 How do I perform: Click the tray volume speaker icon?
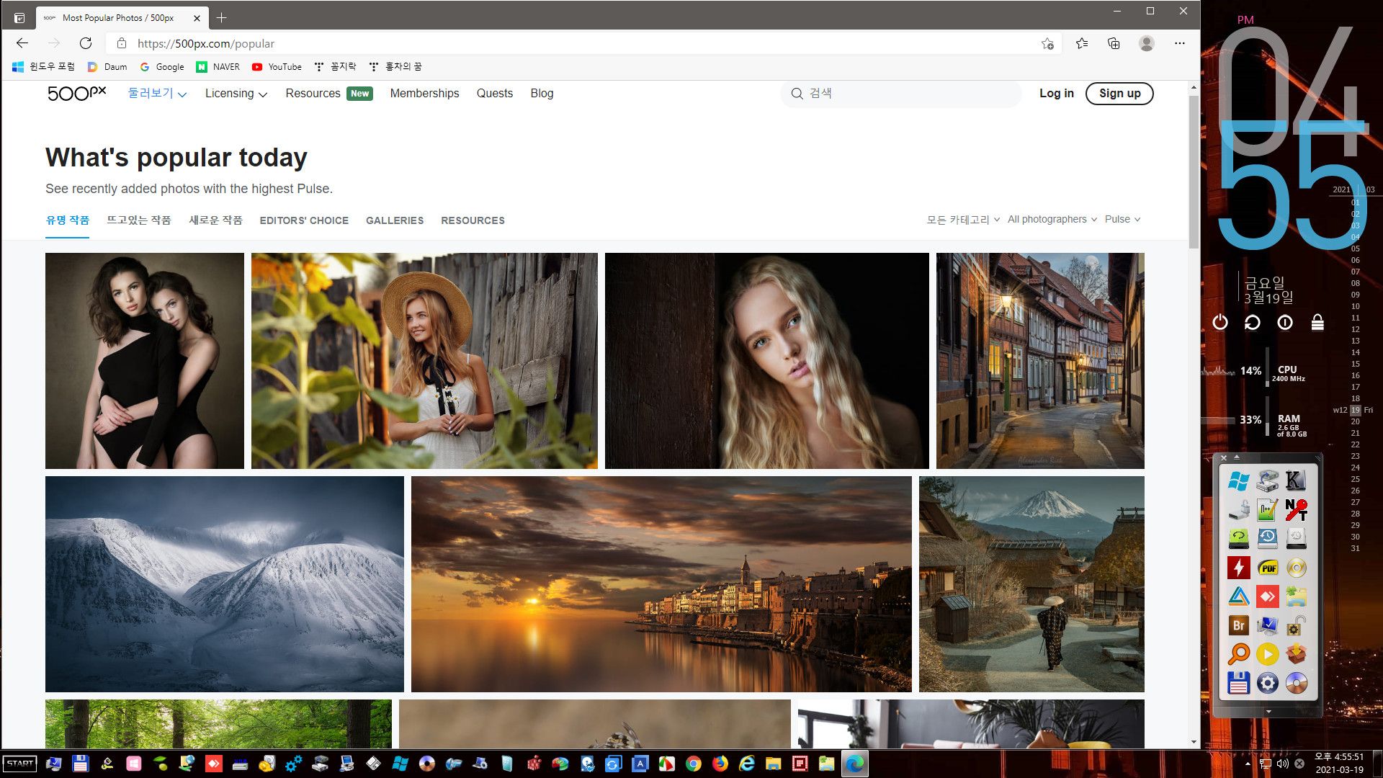[1282, 764]
